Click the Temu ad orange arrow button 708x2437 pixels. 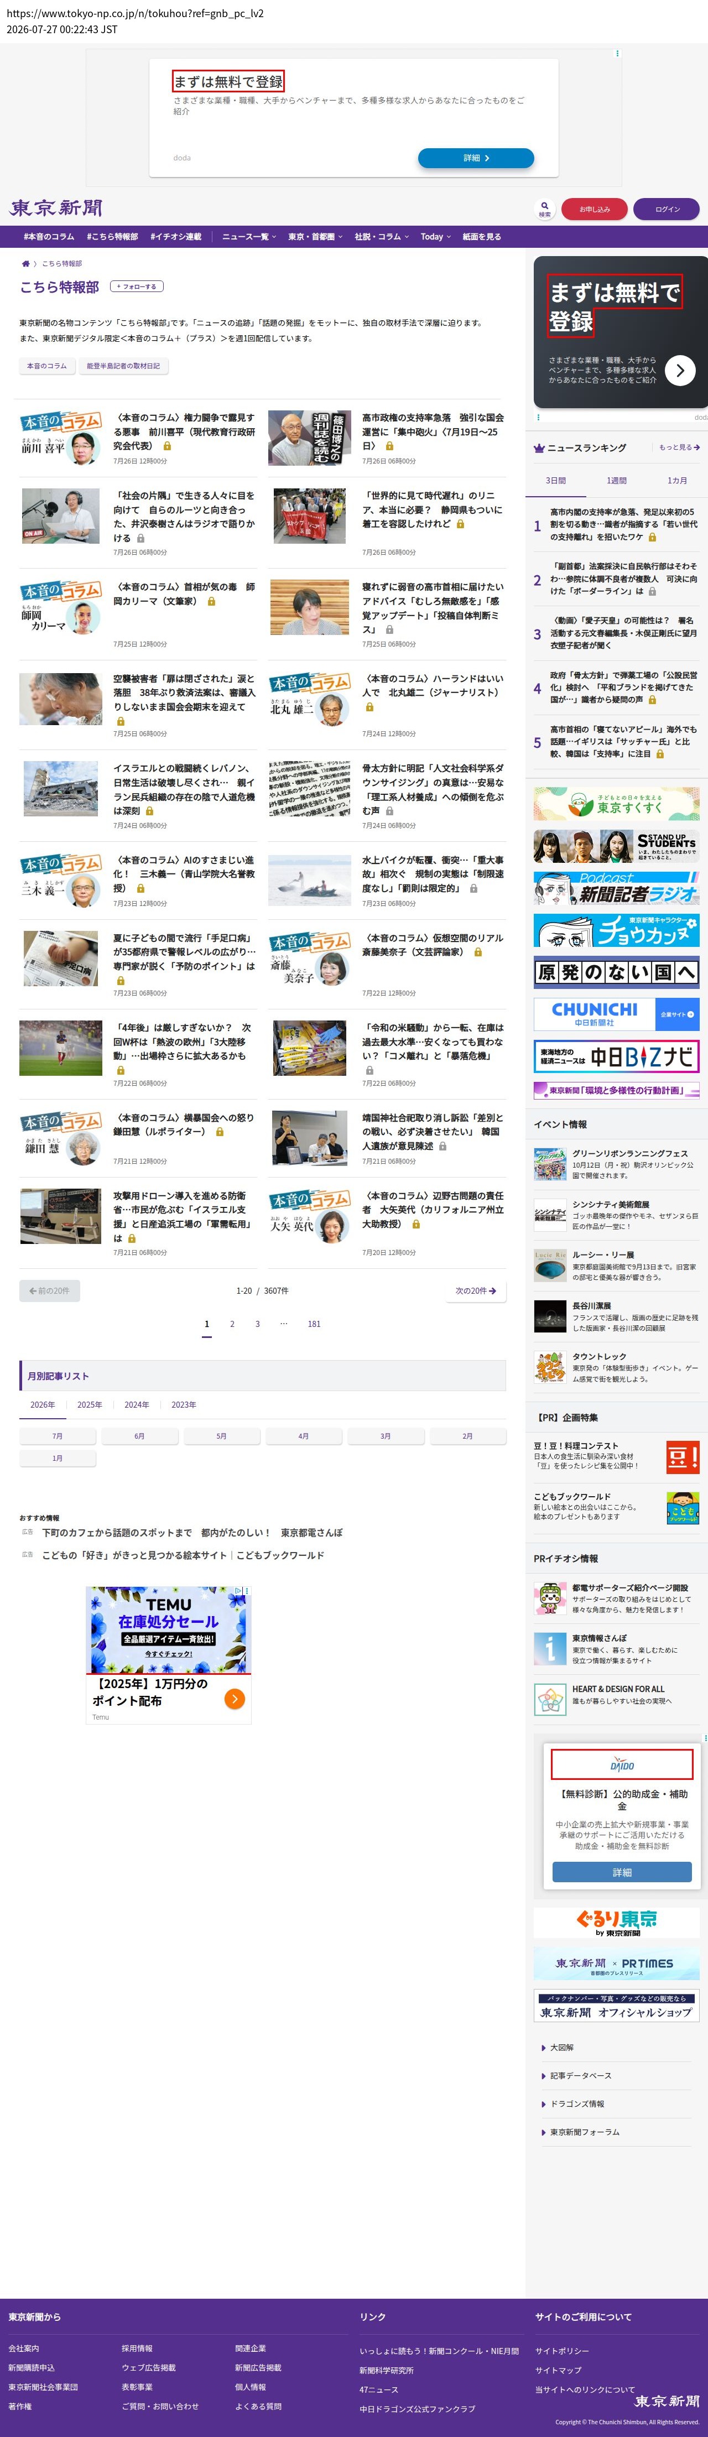click(x=235, y=1699)
